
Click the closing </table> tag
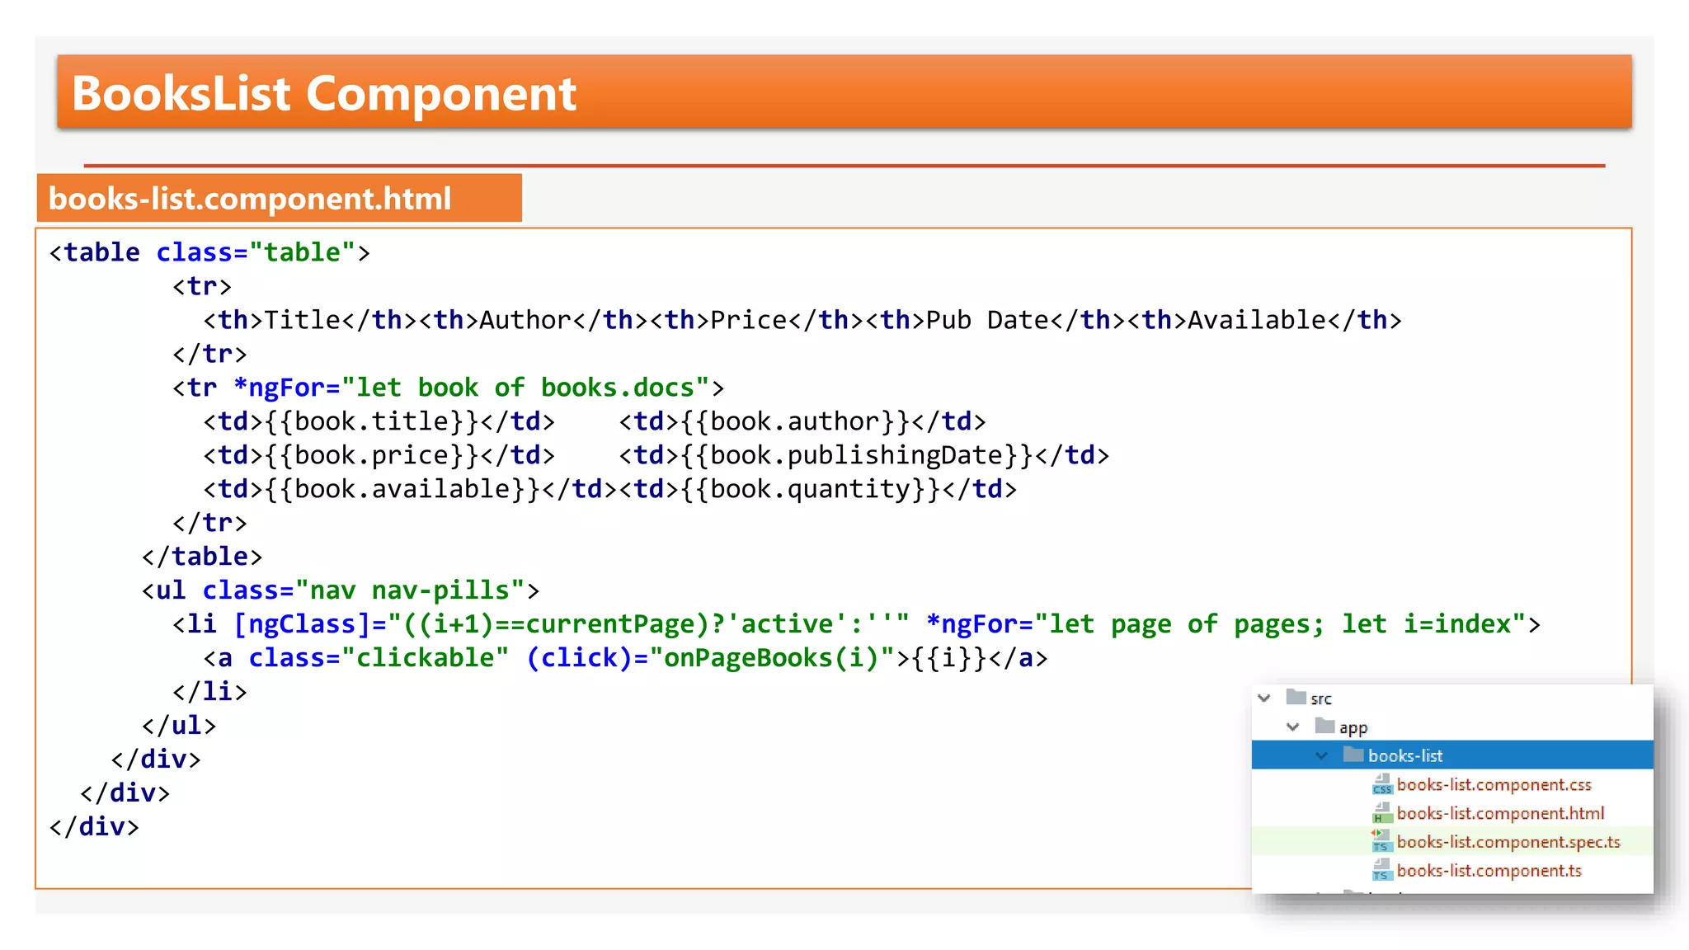[202, 557]
